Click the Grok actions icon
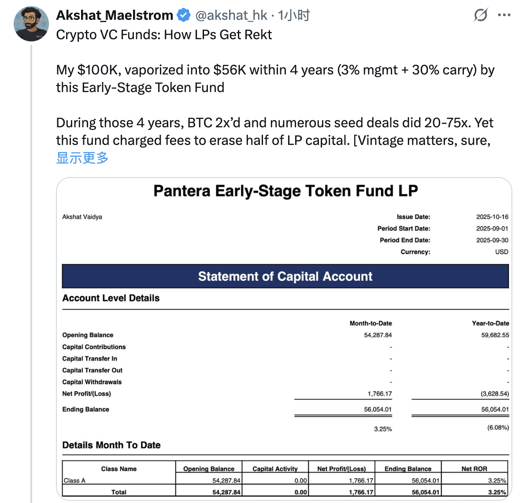 tap(481, 15)
